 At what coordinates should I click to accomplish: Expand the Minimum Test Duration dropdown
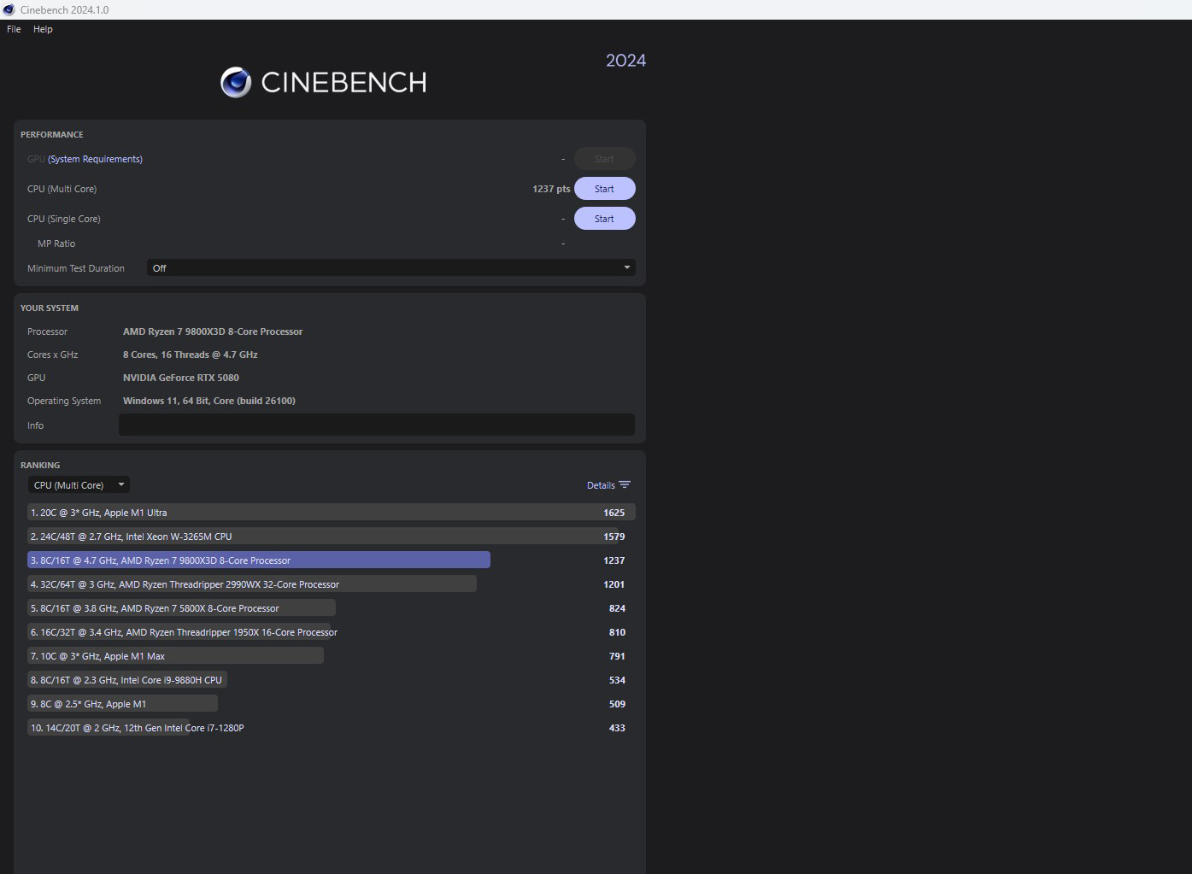(390, 268)
